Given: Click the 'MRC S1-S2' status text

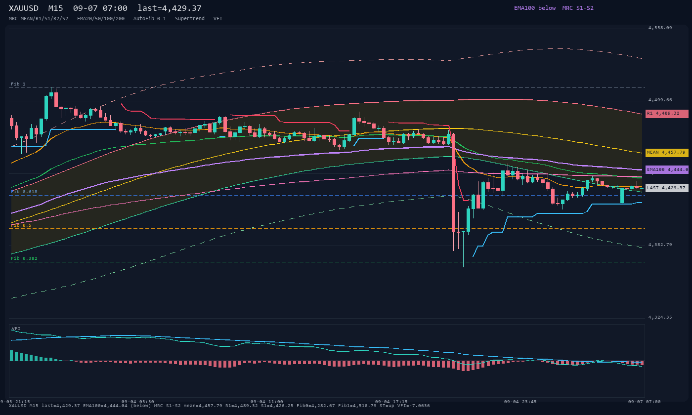Looking at the screenshot, I should (x=578, y=8).
